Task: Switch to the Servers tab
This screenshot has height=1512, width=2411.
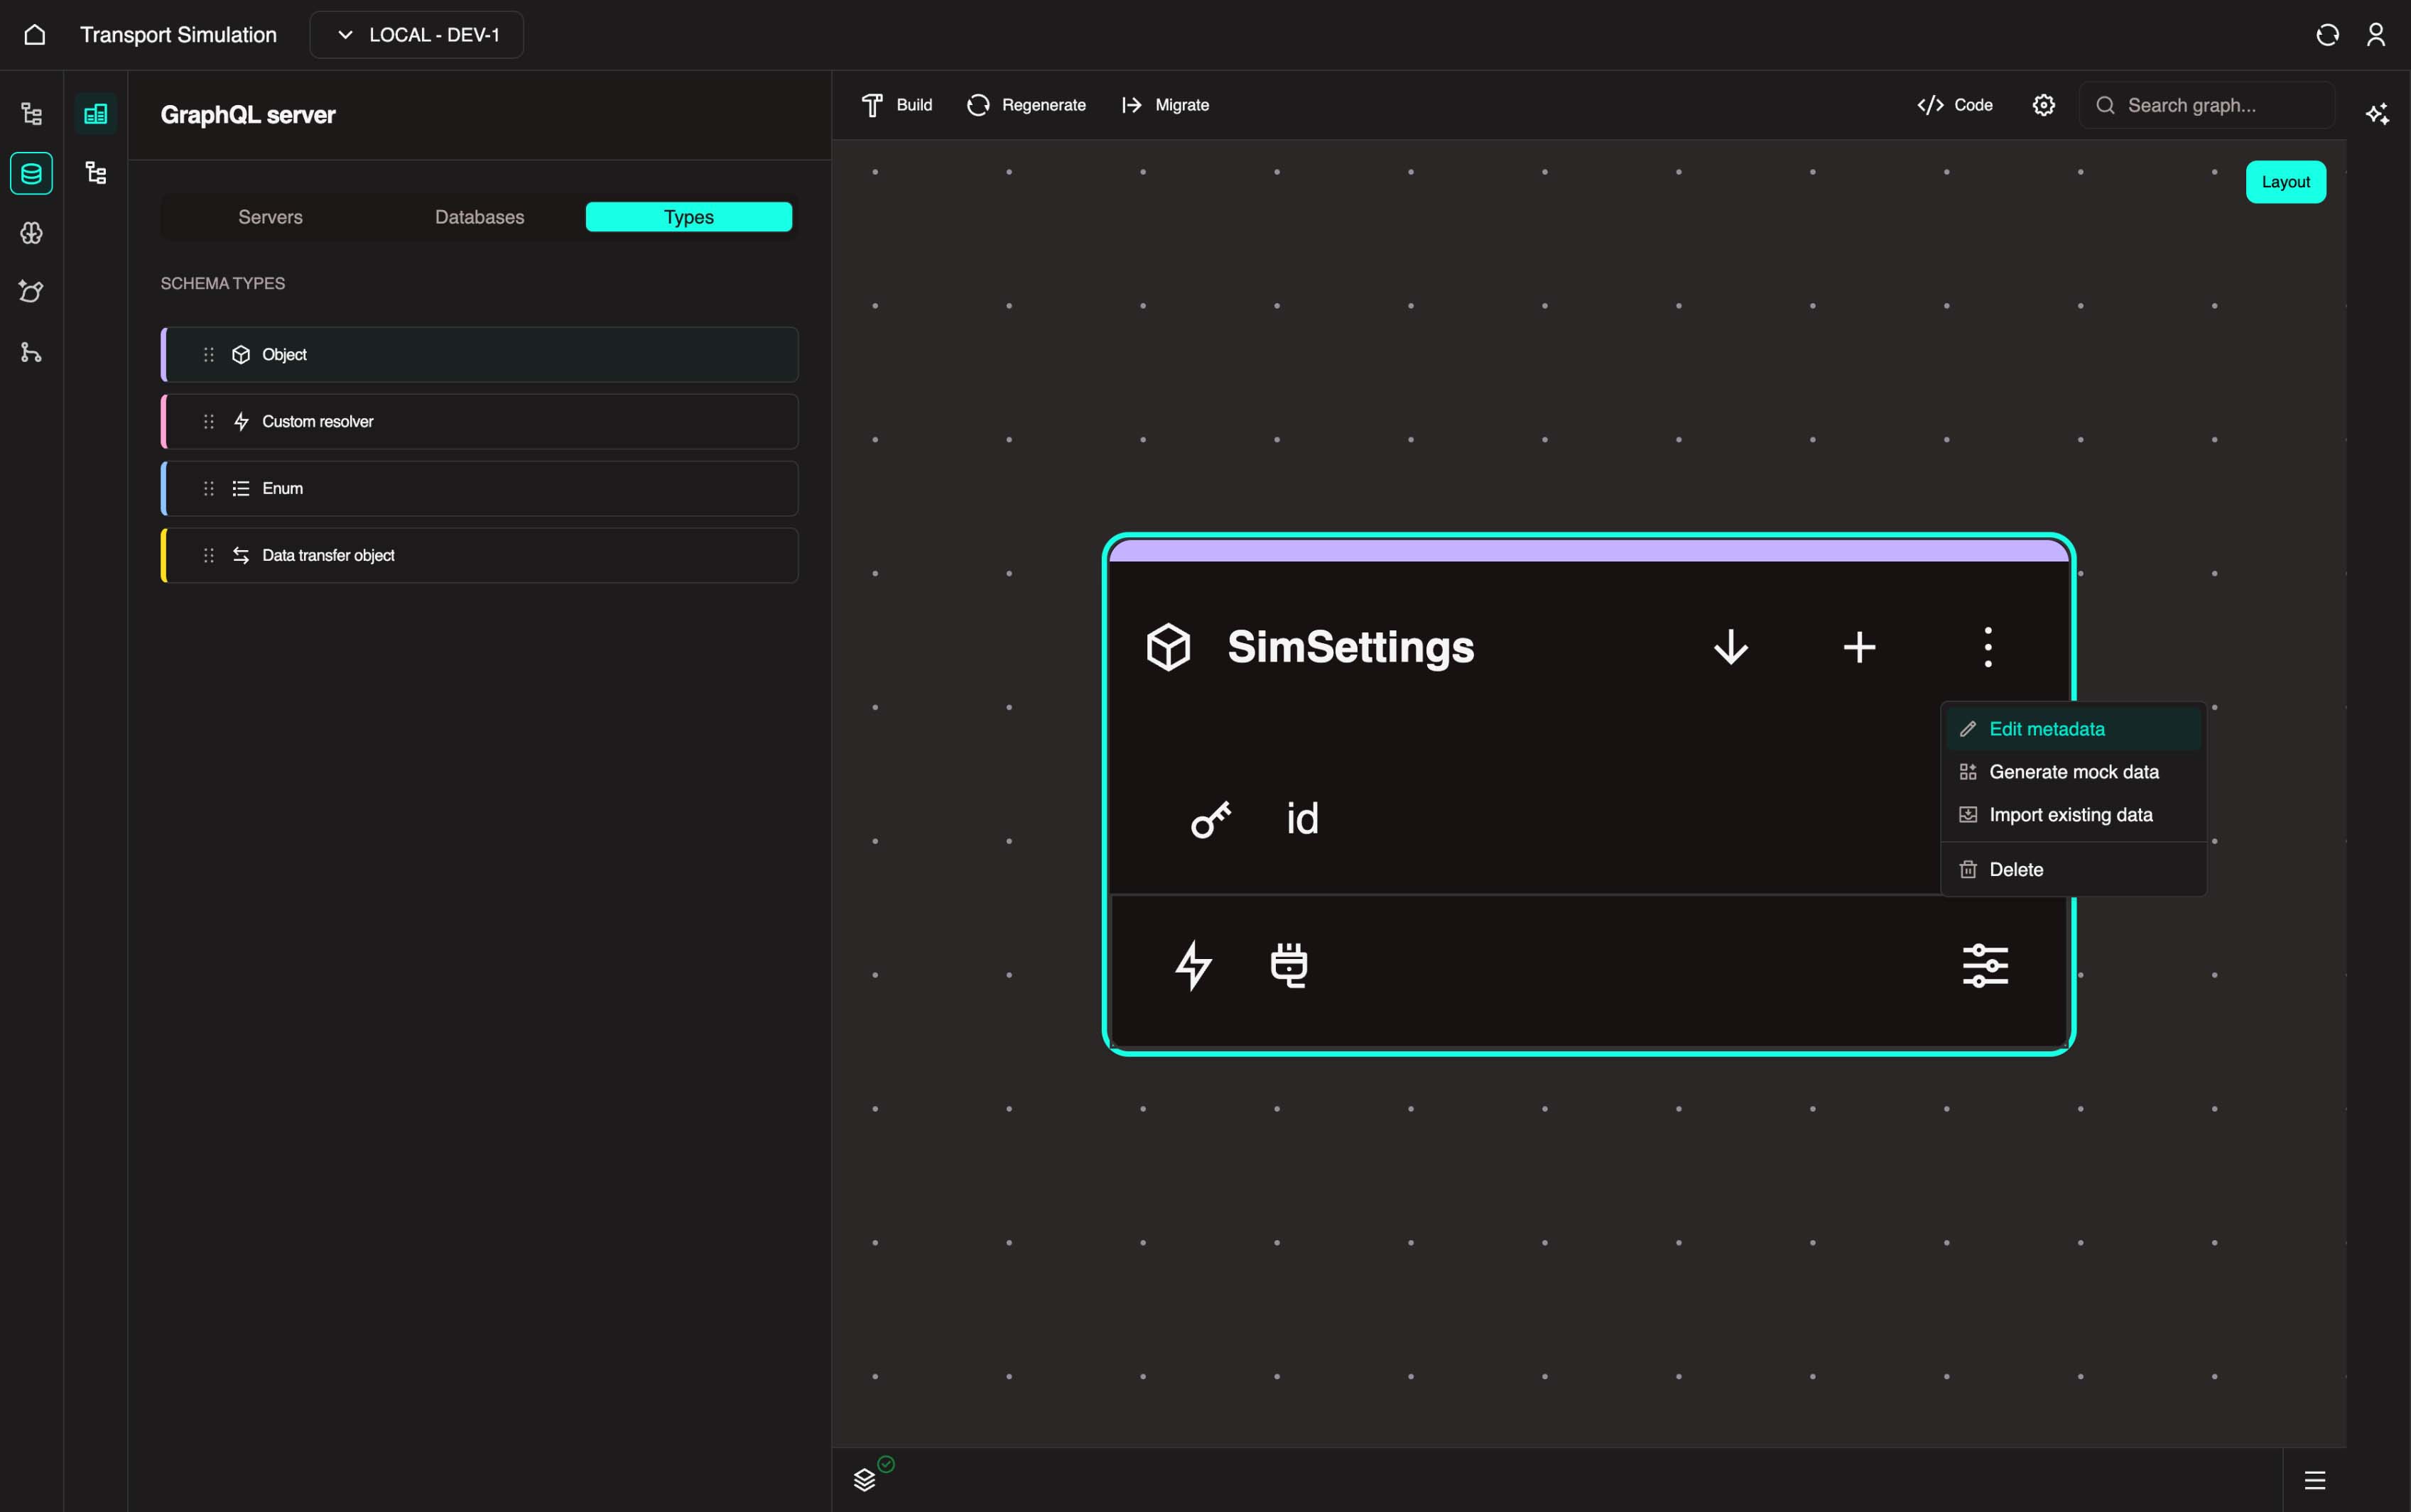Action: [x=270, y=217]
